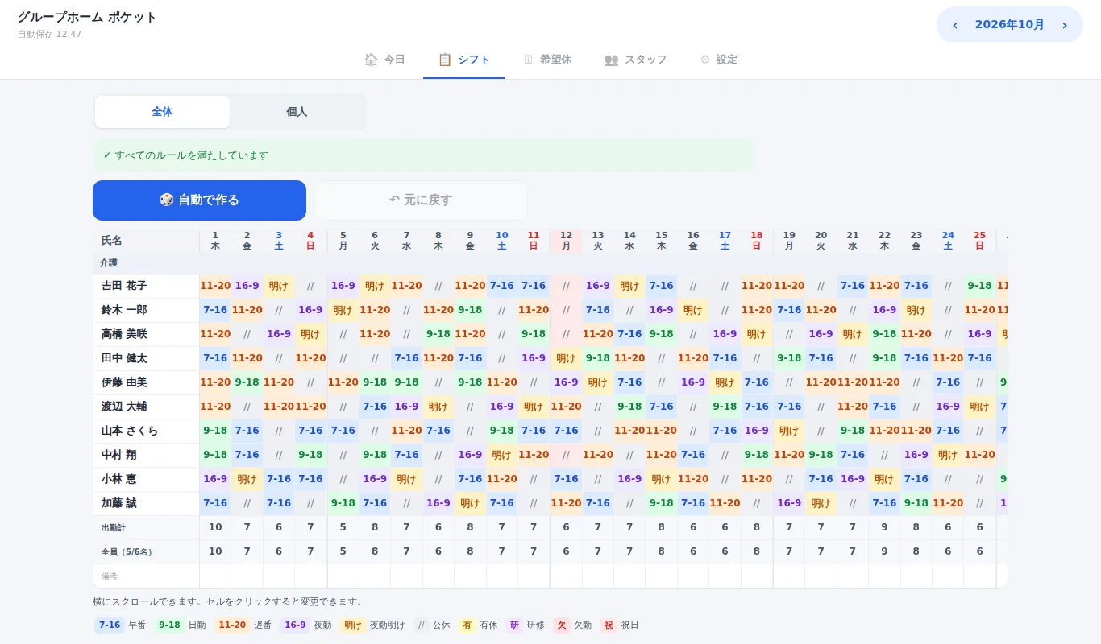This screenshot has width=1101, height=644.
Task: Click the 明け 夜勤明け legend chip
Action: pos(372,625)
